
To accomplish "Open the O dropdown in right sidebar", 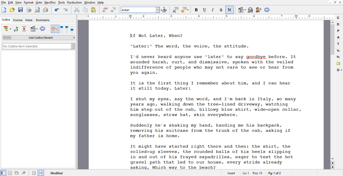I will click(339, 70).
